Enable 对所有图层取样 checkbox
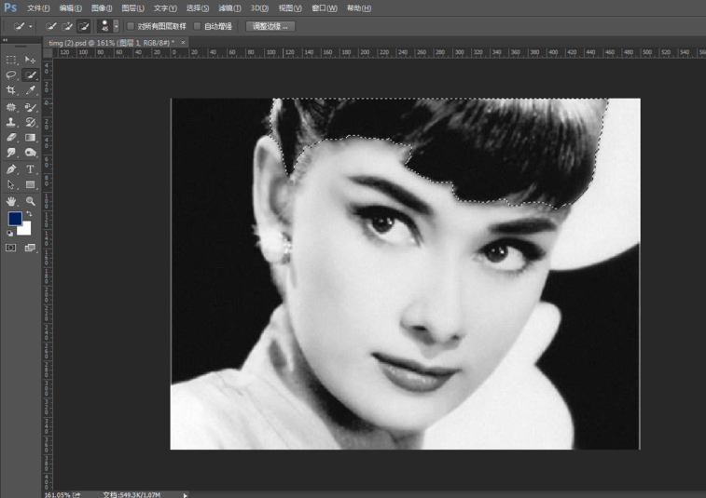Viewport: 706px width, 498px height. (x=131, y=26)
